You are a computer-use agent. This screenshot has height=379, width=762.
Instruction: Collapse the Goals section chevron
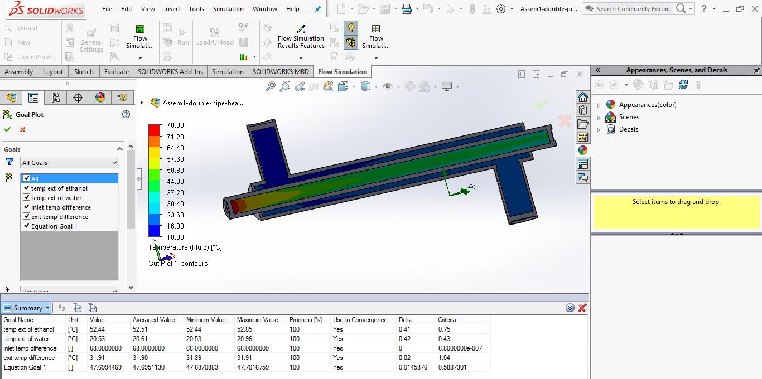120,149
